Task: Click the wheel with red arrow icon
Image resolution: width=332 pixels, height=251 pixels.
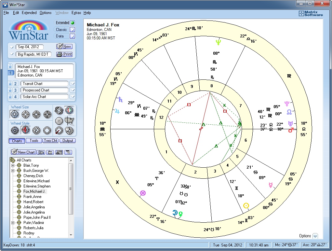Action: 59,130
